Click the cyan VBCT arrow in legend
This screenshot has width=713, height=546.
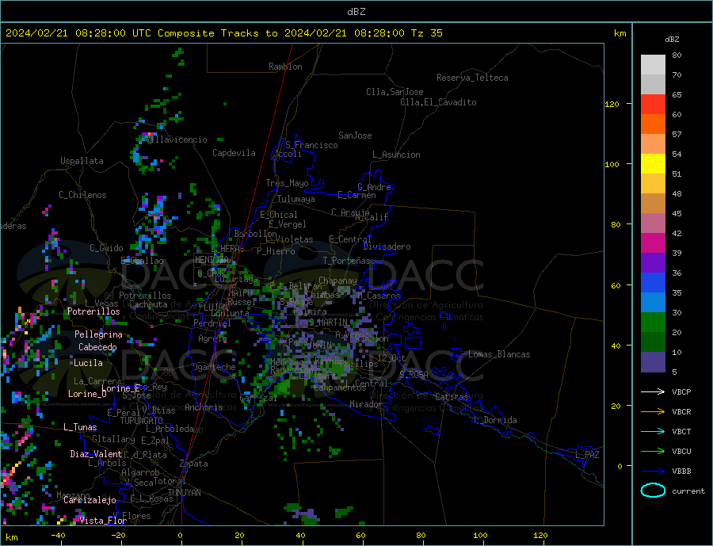click(653, 431)
